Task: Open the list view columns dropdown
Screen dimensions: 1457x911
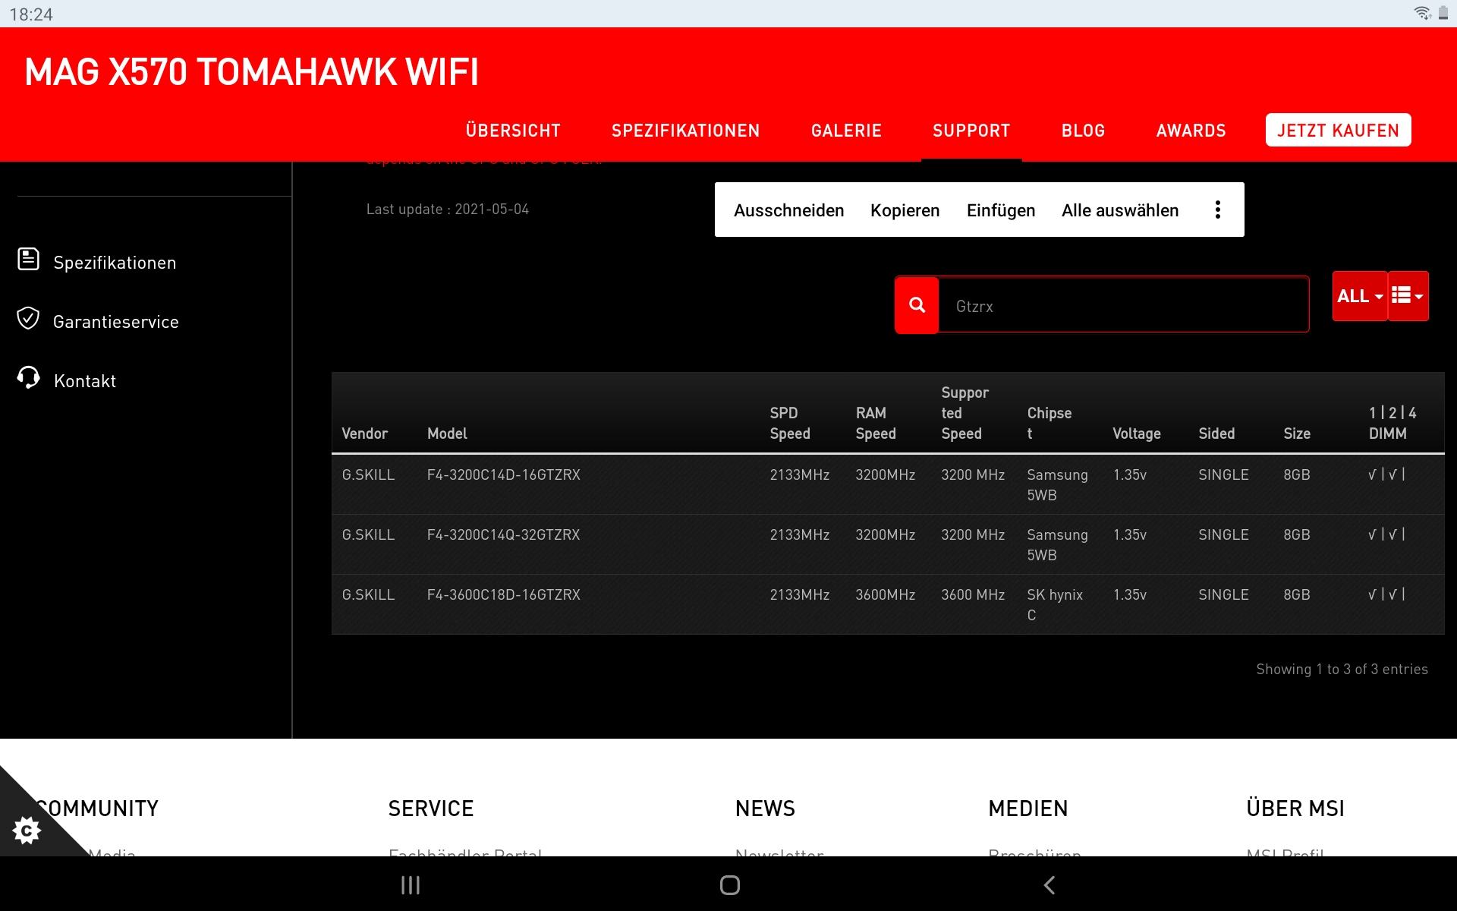Action: pyautogui.click(x=1408, y=296)
